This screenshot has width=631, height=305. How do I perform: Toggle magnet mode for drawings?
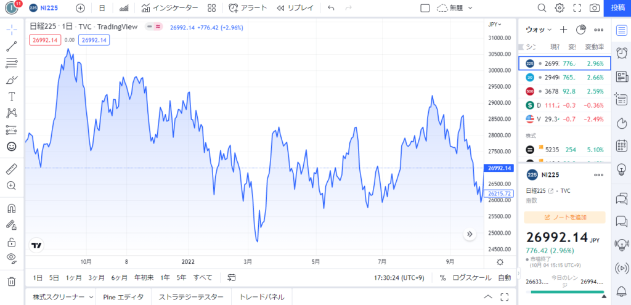(12, 208)
